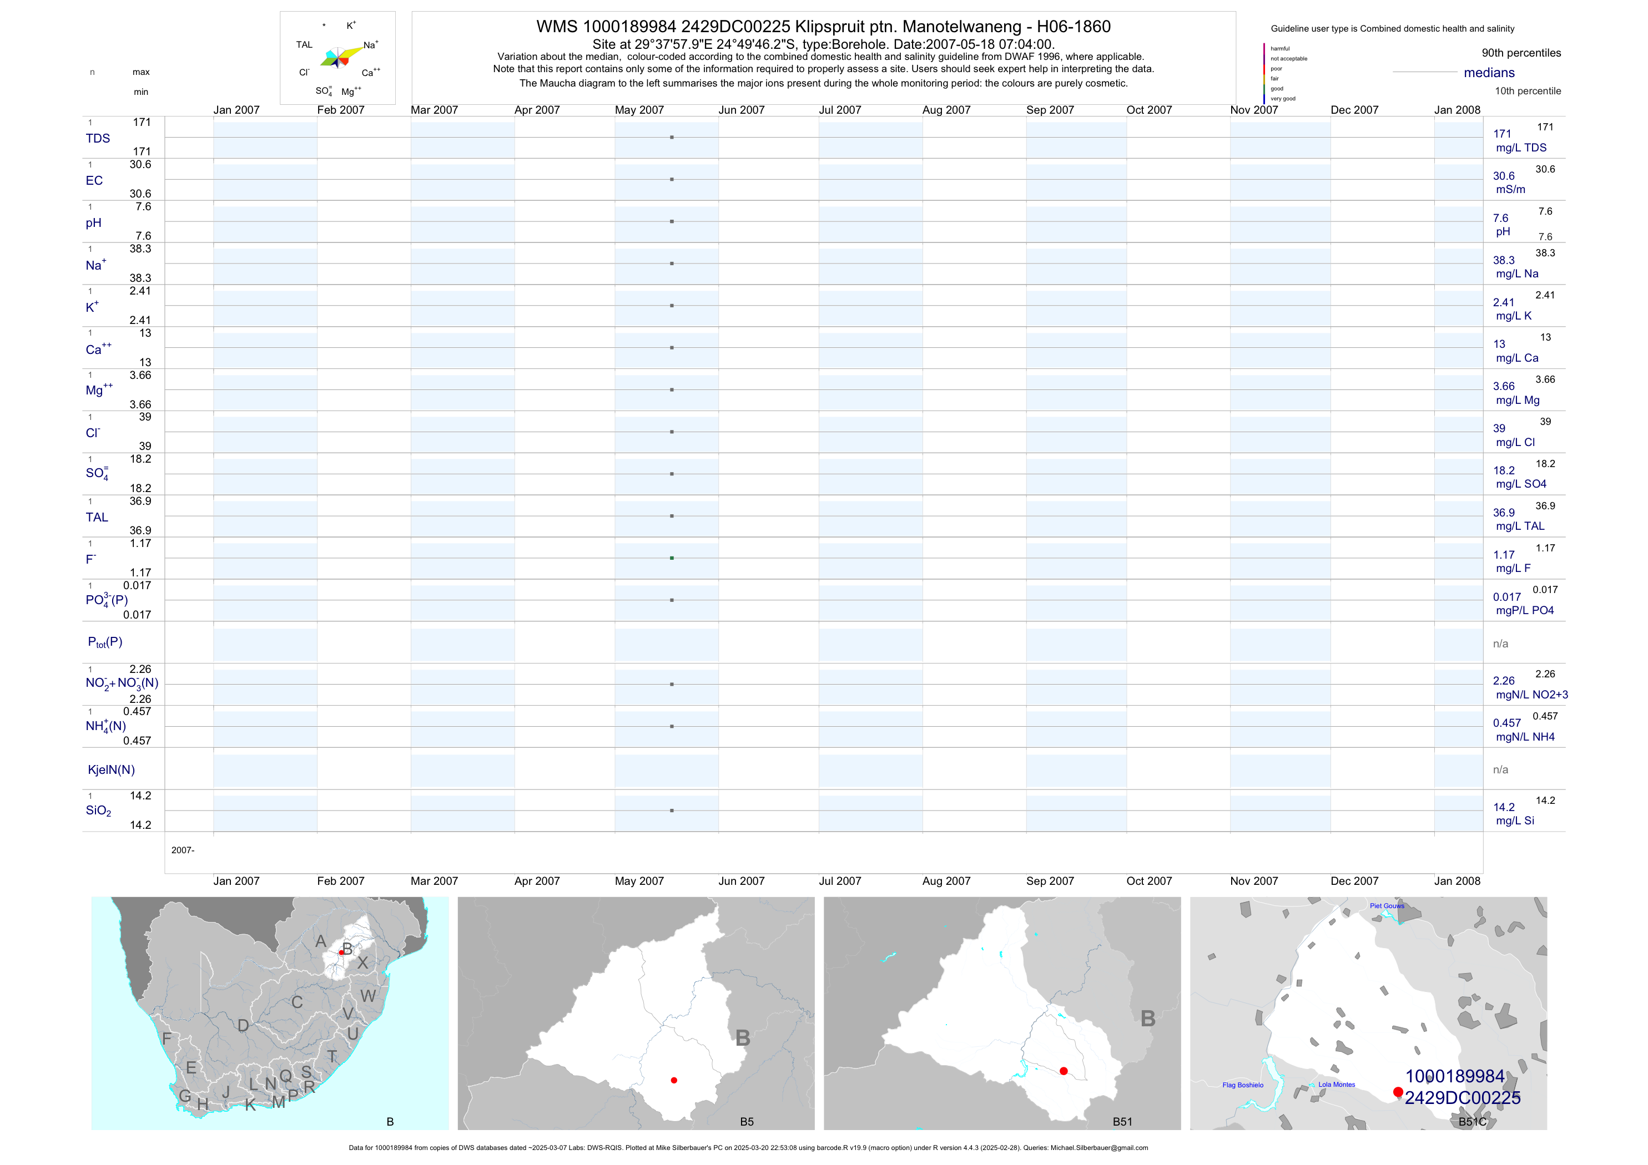Screen dimensions: 1648x1165
Task: Click the 'medians' legend label
Action: click(x=1489, y=73)
